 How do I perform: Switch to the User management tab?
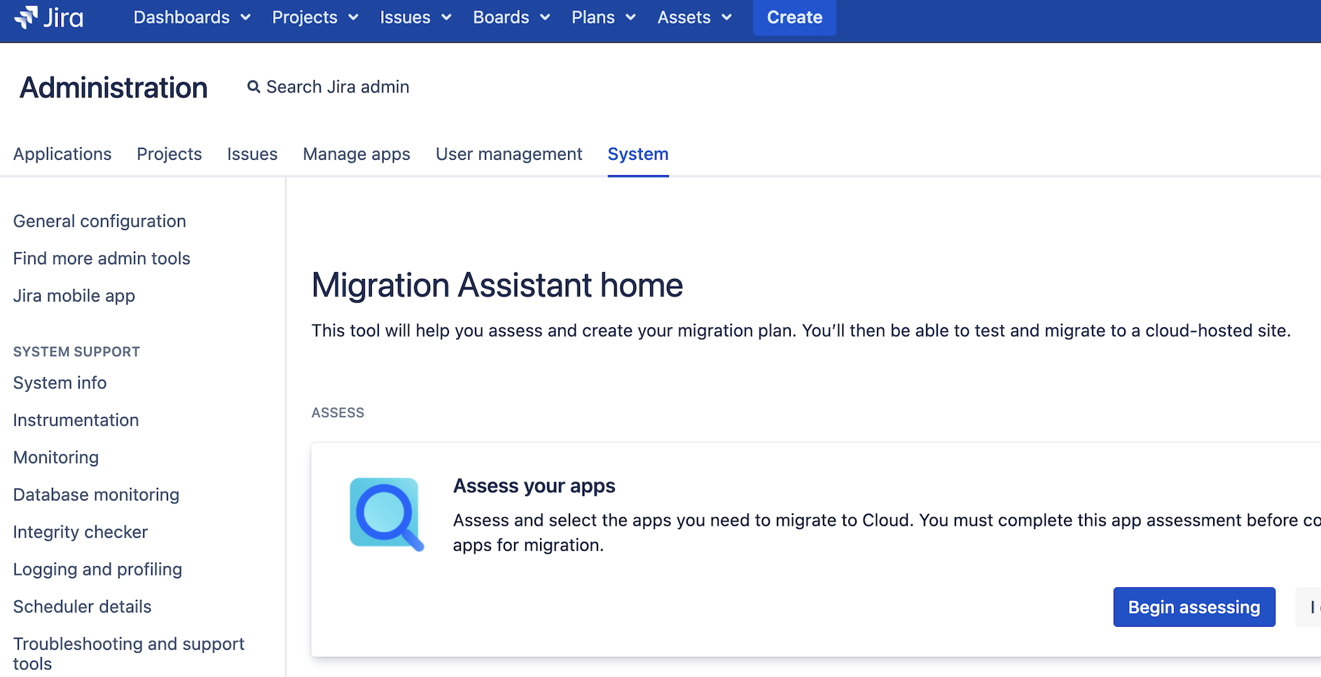pos(509,154)
